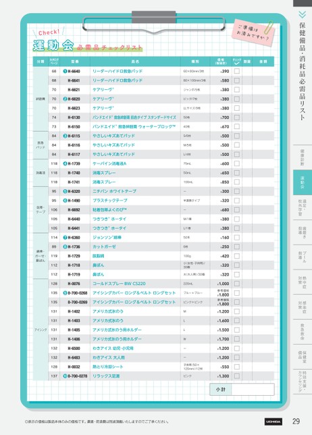Click the アイシング category cell
Screen dimensions: 312x435
click(x=41, y=330)
